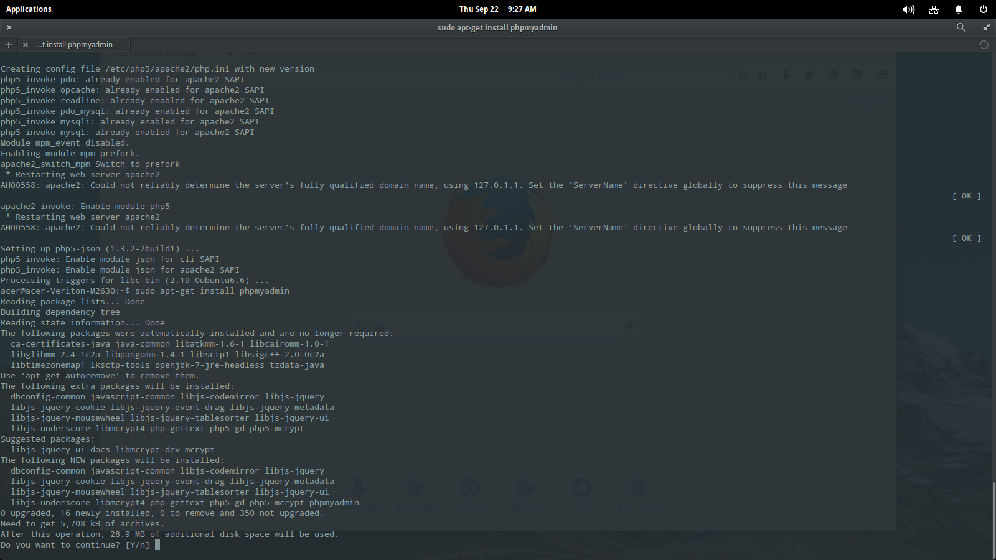Screen dimensions: 996x560
Task: Click Firefox's toolbar Downloads arrow icon
Action: pyautogui.click(x=786, y=75)
